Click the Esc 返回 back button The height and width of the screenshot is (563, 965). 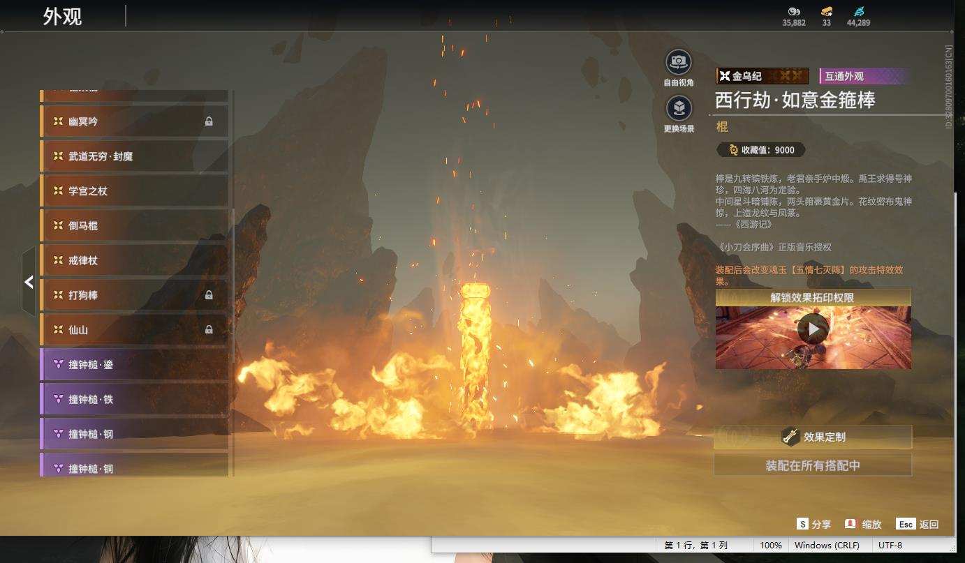click(x=918, y=524)
